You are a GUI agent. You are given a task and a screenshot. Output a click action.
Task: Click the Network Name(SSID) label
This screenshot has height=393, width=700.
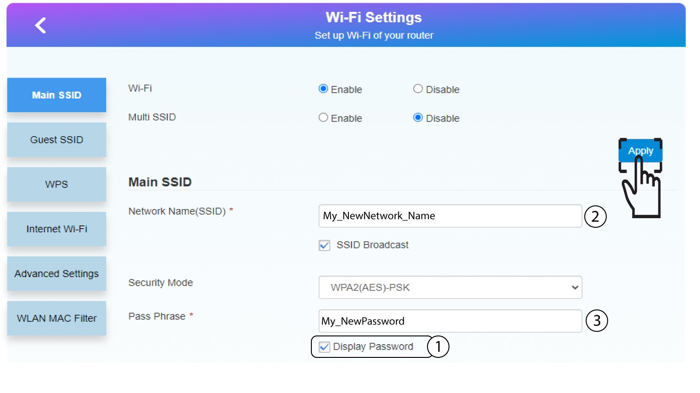(x=177, y=211)
